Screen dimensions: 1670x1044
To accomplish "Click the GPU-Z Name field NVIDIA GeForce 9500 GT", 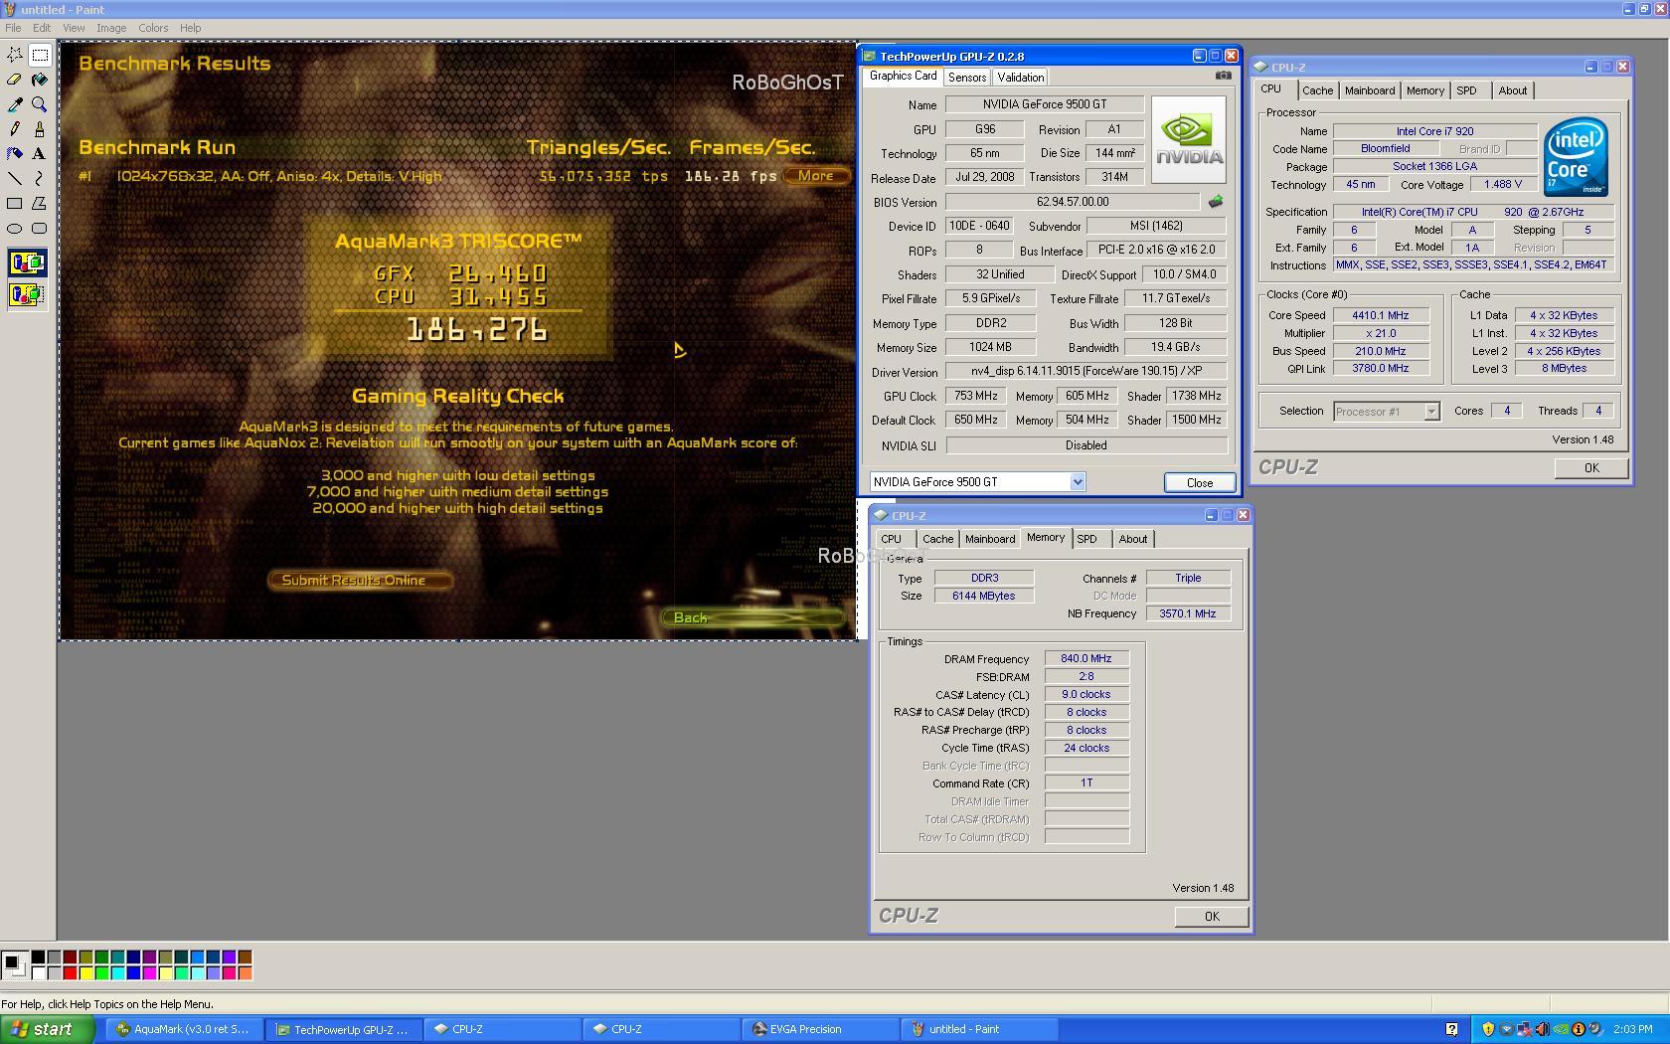I will tap(1044, 104).
